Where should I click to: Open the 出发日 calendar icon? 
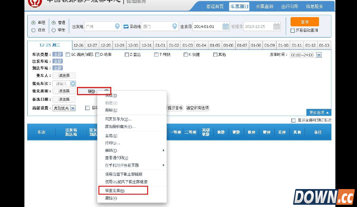[x=226, y=27]
